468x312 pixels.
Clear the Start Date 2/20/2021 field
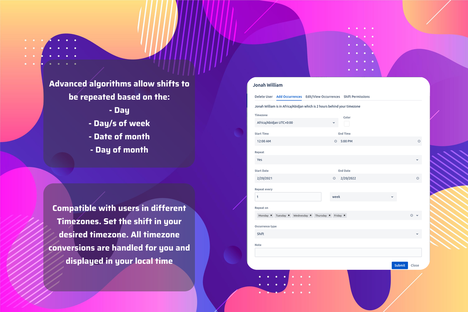(x=334, y=178)
